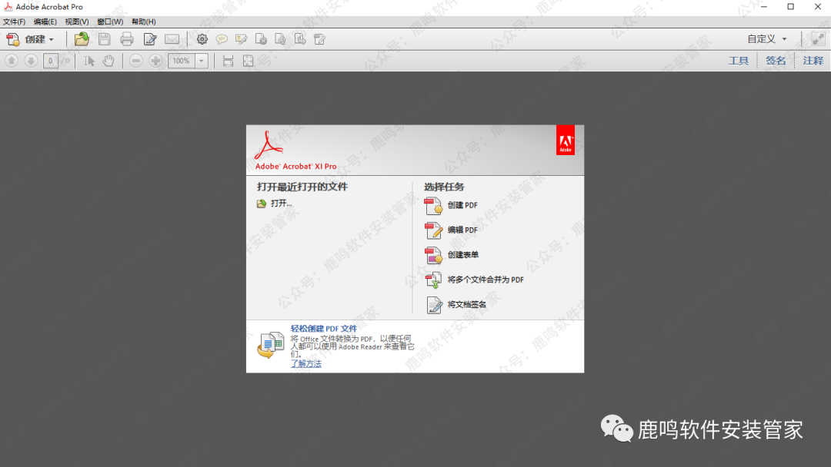The width and height of the screenshot is (831, 467).
Task: Click the Edit PDF task icon
Action: (x=434, y=230)
